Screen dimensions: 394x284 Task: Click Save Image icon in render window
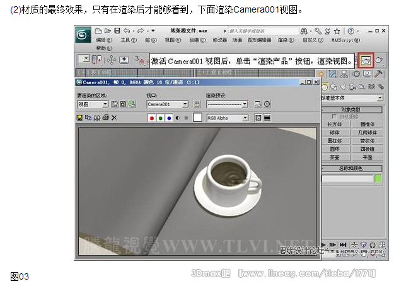click(x=79, y=117)
